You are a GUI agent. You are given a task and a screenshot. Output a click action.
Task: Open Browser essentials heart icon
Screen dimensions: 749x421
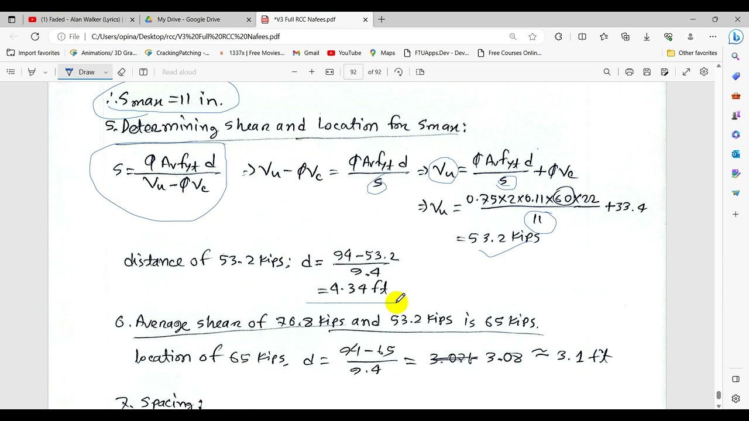668,36
